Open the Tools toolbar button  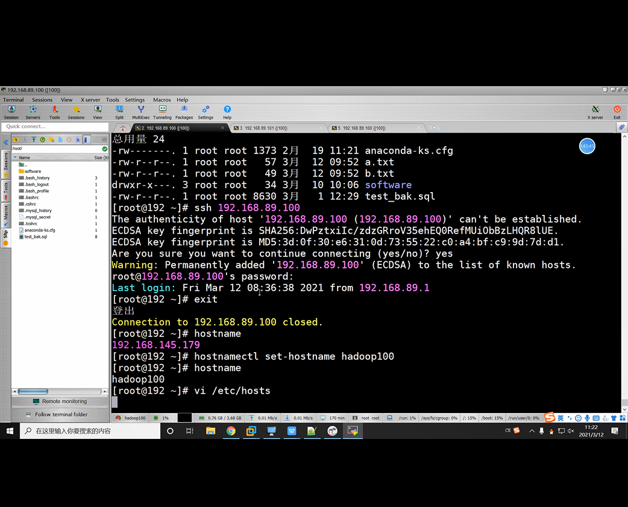tap(54, 112)
